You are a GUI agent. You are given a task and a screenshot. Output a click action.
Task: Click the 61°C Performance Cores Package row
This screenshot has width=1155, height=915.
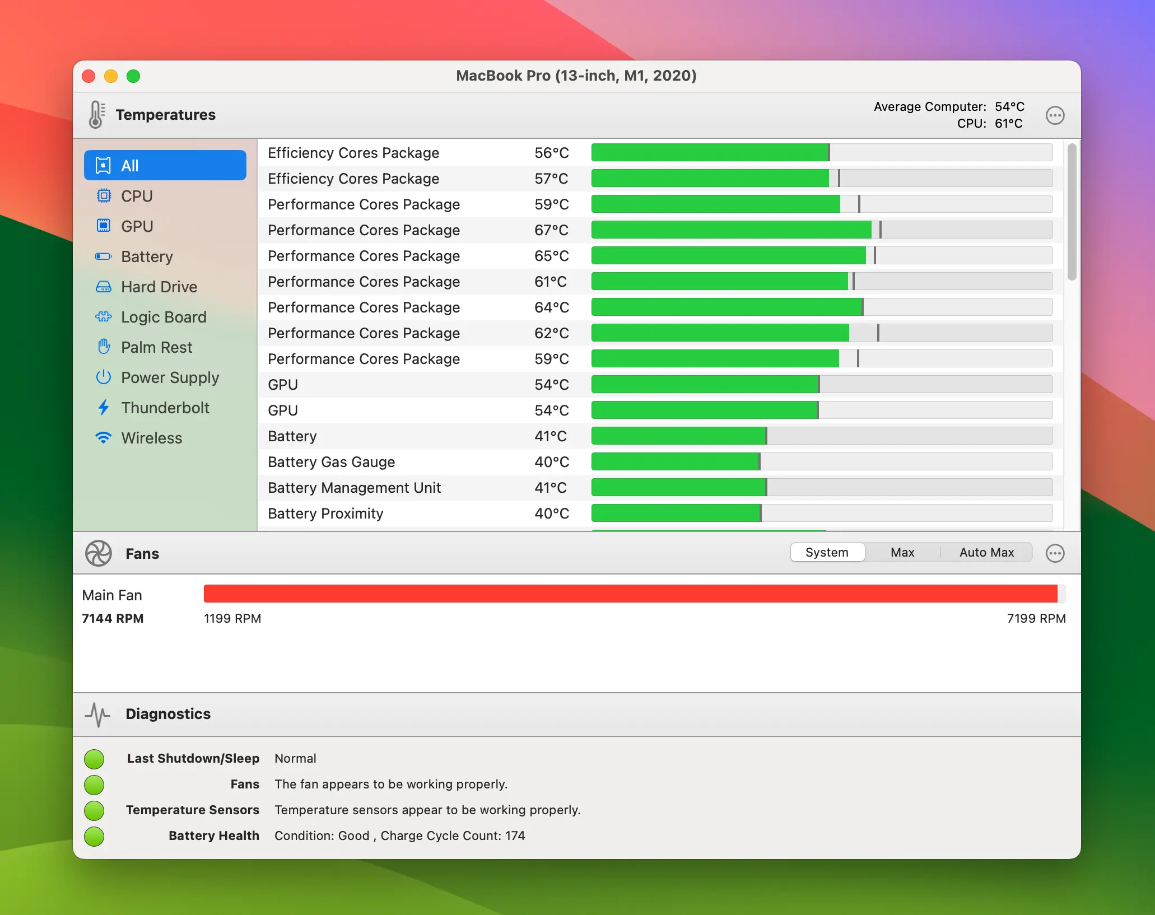click(660, 282)
